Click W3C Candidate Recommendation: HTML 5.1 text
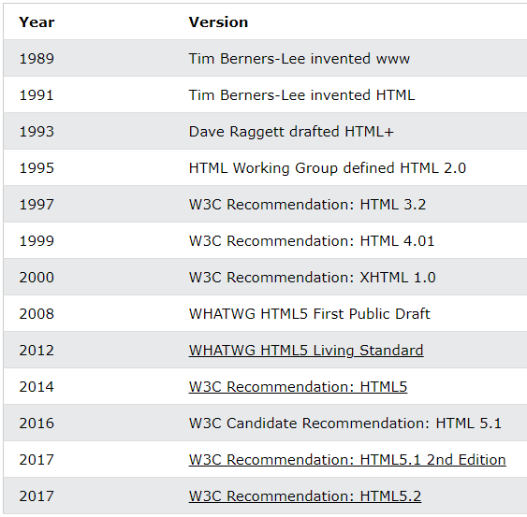This screenshot has width=527, height=517. pos(344,424)
